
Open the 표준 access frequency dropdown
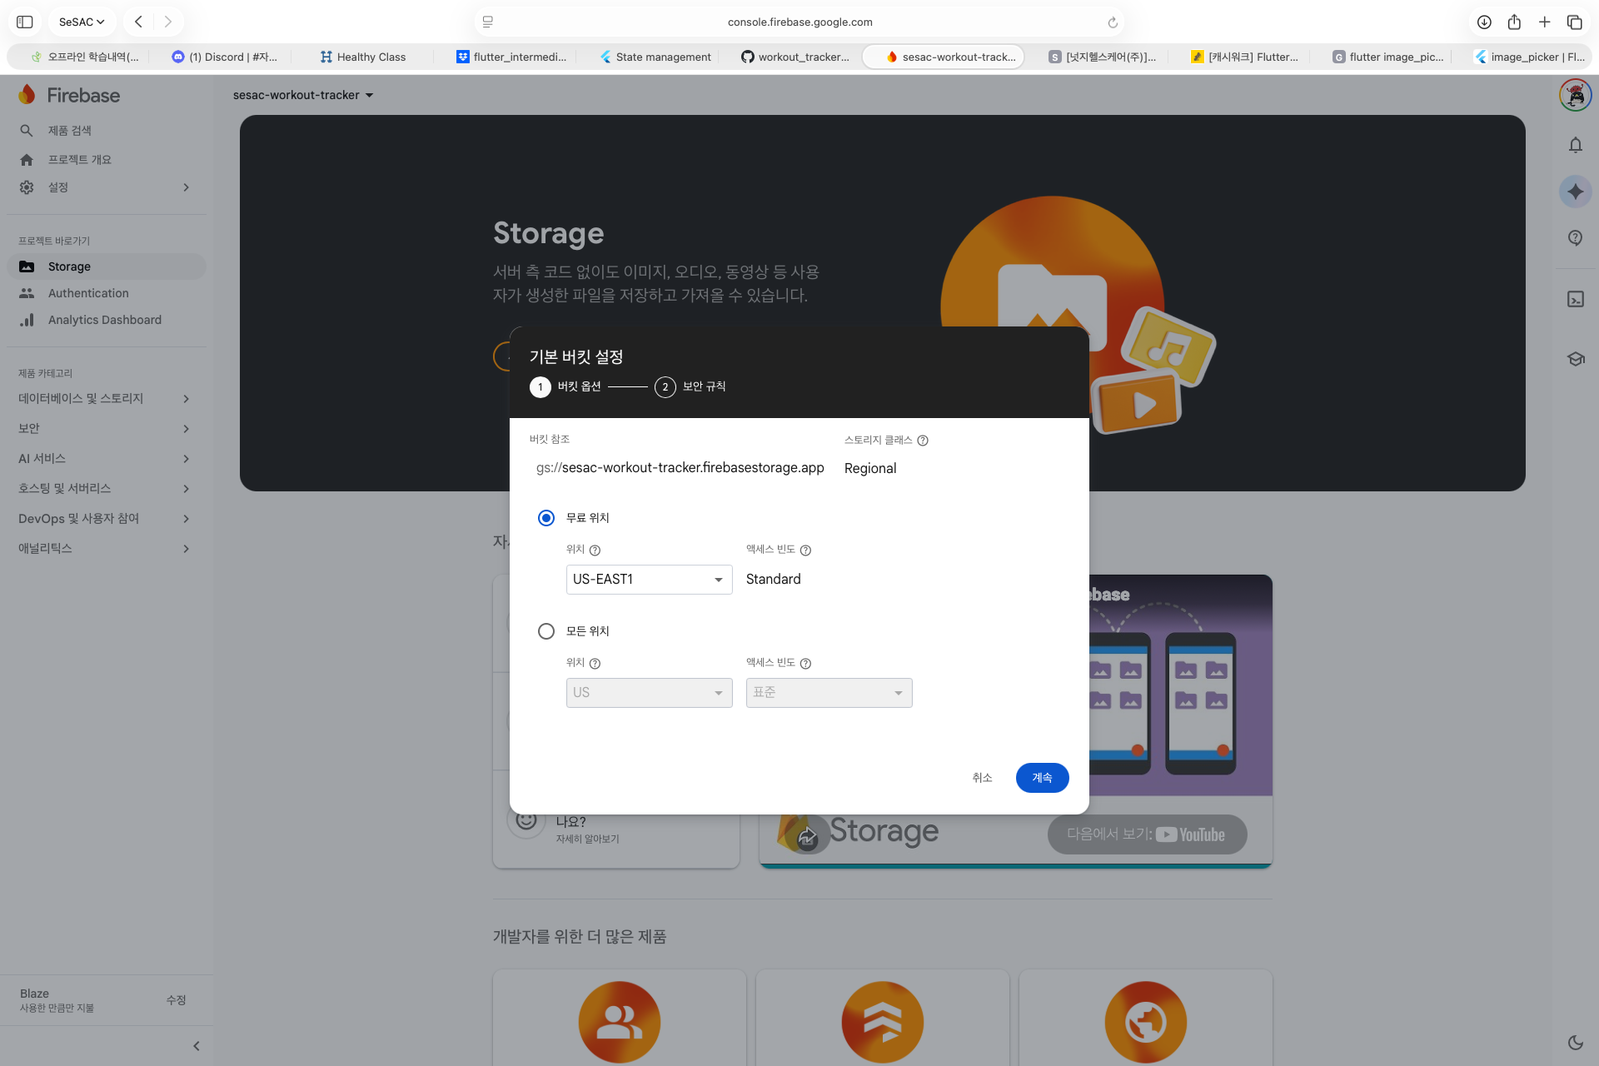(829, 693)
